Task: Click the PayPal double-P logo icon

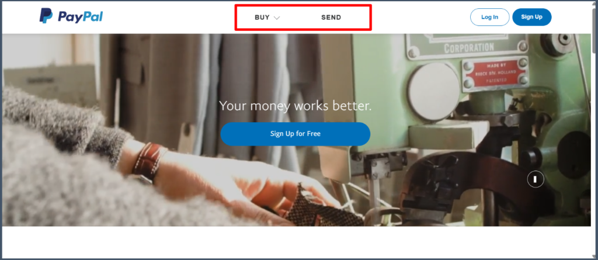Action: pos(46,16)
